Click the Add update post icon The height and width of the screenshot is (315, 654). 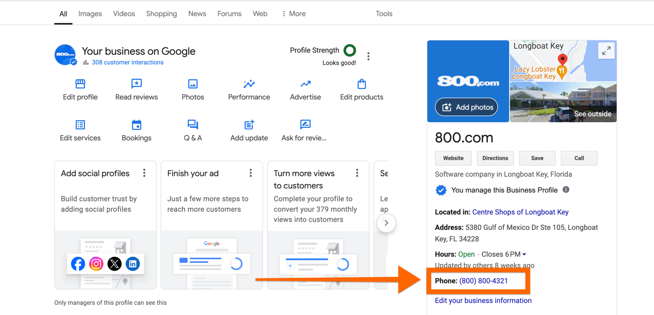[249, 125]
